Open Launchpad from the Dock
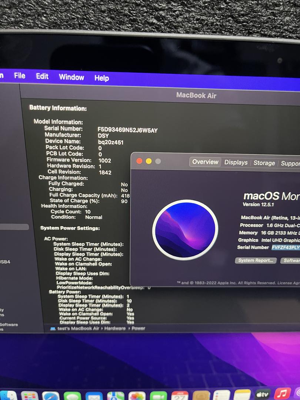The image size is (300, 400). 30,396
